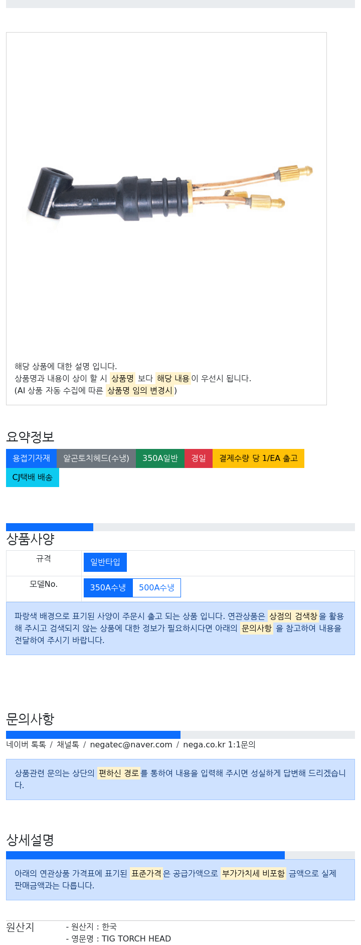Click the highlighted 문의사항 reference text
Image resolution: width=361 pixels, height=945 pixels.
click(257, 628)
